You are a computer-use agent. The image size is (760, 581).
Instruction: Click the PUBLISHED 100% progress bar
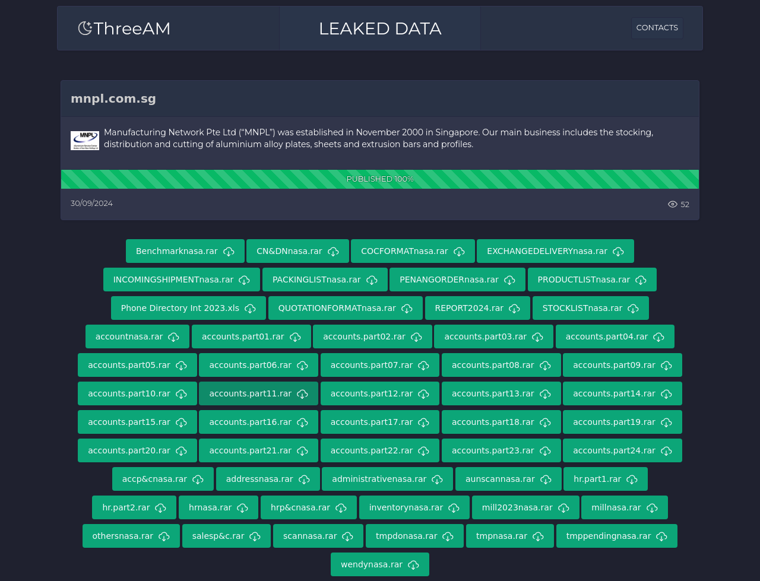click(380, 179)
